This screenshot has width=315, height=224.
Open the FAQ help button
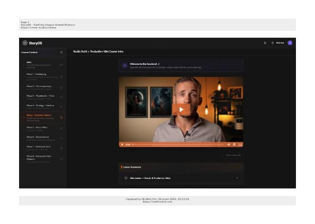coord(278,43)
